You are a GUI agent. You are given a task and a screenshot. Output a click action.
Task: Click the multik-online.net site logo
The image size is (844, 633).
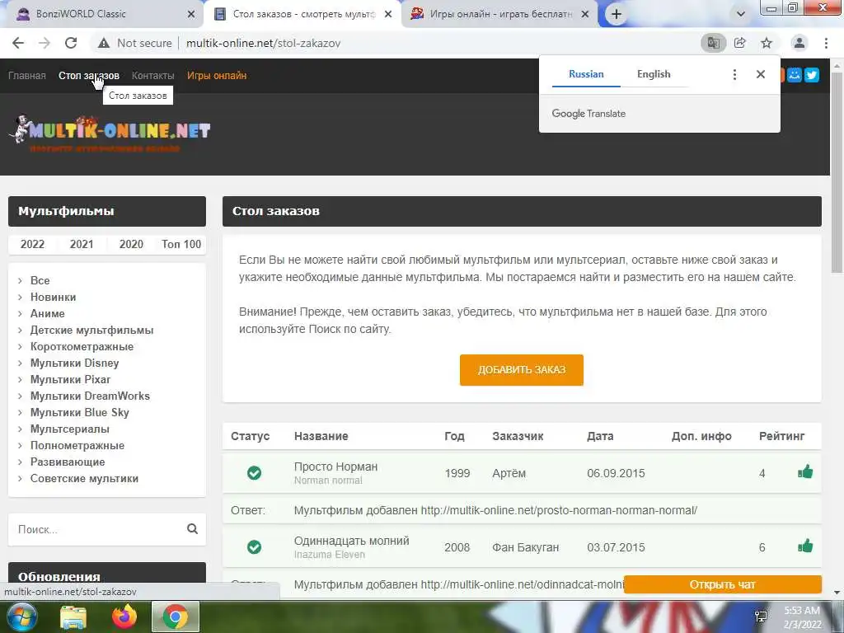point(110,134)
